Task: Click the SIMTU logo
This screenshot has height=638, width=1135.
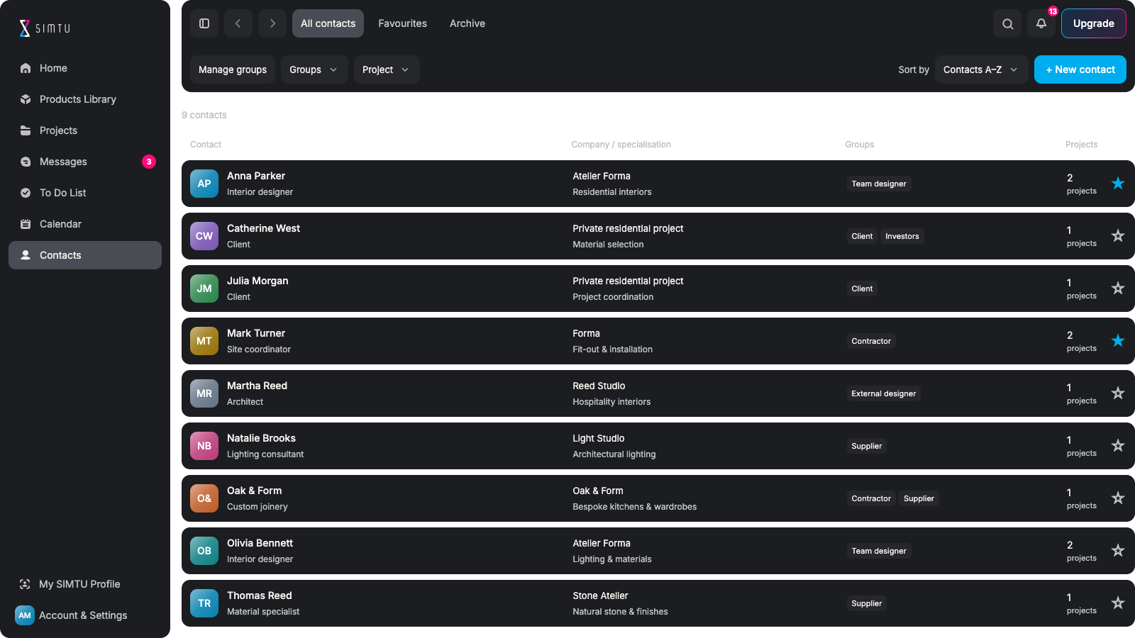Action: point(45,28)
